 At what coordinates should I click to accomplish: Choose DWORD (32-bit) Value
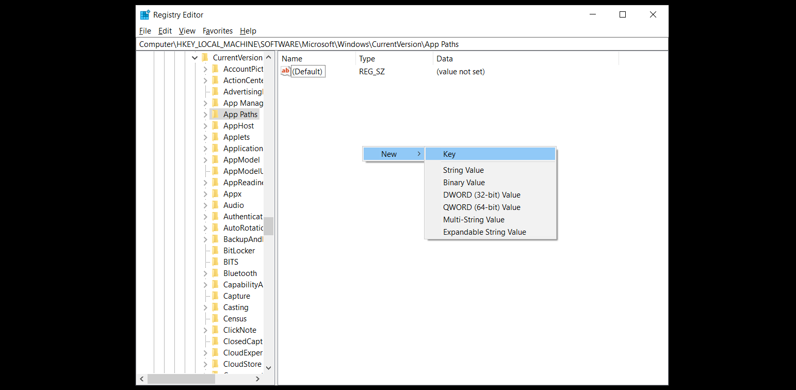(x=490, y=195)
